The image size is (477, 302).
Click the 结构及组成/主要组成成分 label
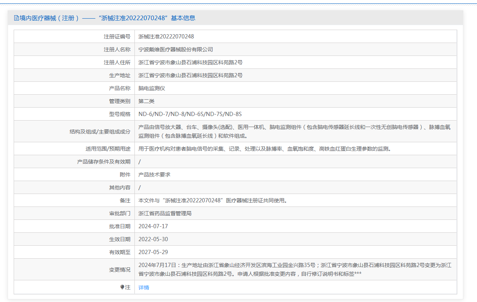[x=100, y=132]
